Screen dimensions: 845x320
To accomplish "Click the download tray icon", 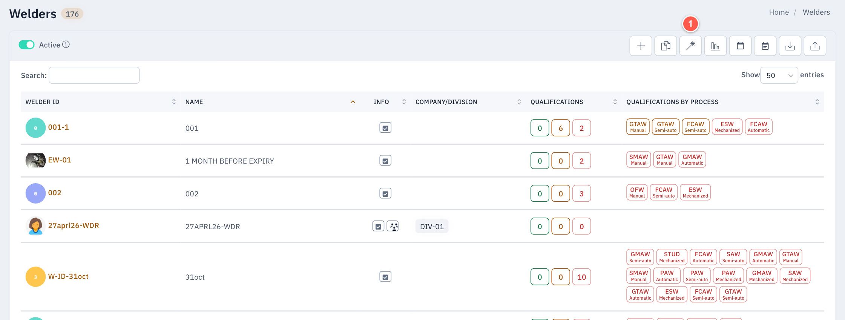I will click(790, 46).
